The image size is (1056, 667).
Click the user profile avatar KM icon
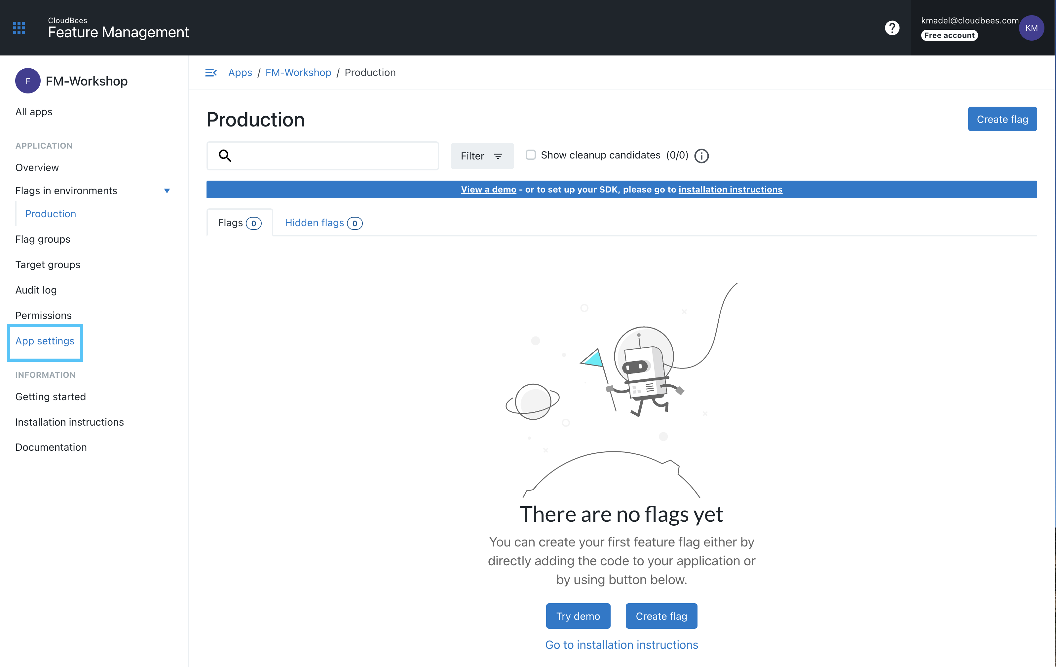tap(1033, 28)
